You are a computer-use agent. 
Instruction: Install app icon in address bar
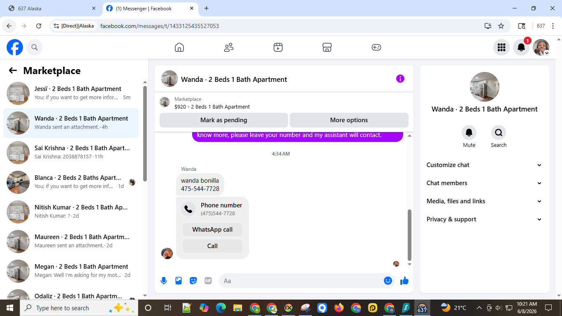pos(488,26)
